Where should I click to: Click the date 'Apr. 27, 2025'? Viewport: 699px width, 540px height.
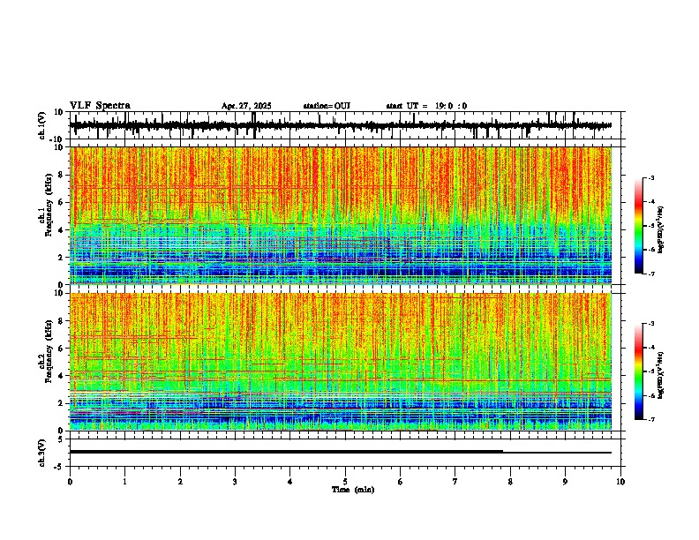point(246,106)
